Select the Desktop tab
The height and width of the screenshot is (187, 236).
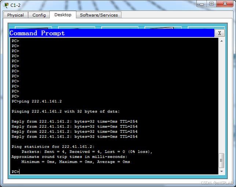pyautogui.click(x=63, y=15)
